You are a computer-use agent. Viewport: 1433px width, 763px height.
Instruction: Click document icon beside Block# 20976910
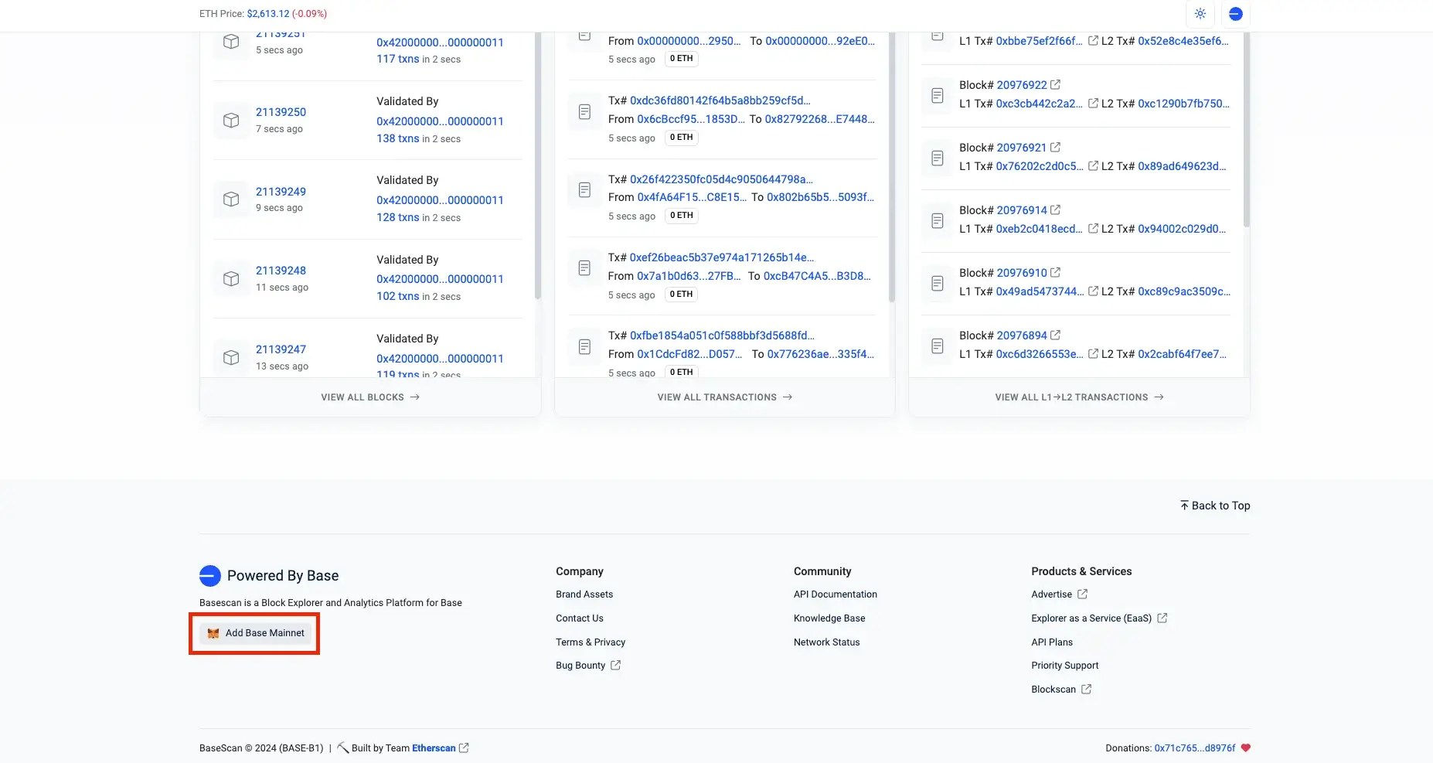(x=937, y=284)
